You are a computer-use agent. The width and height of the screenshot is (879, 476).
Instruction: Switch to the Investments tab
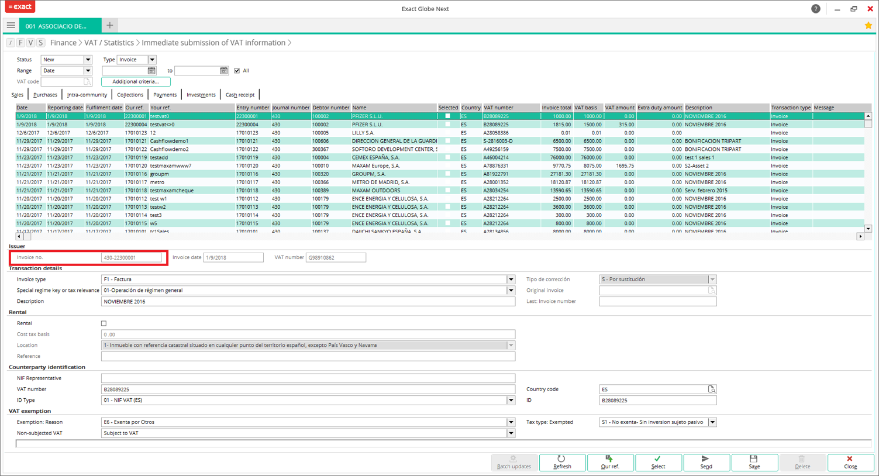coord(201,95)
